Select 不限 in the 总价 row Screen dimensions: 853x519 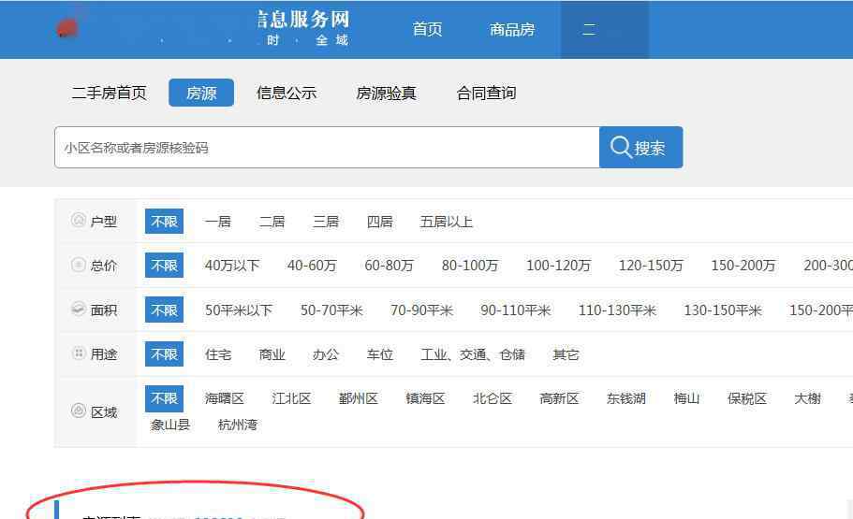164,266
